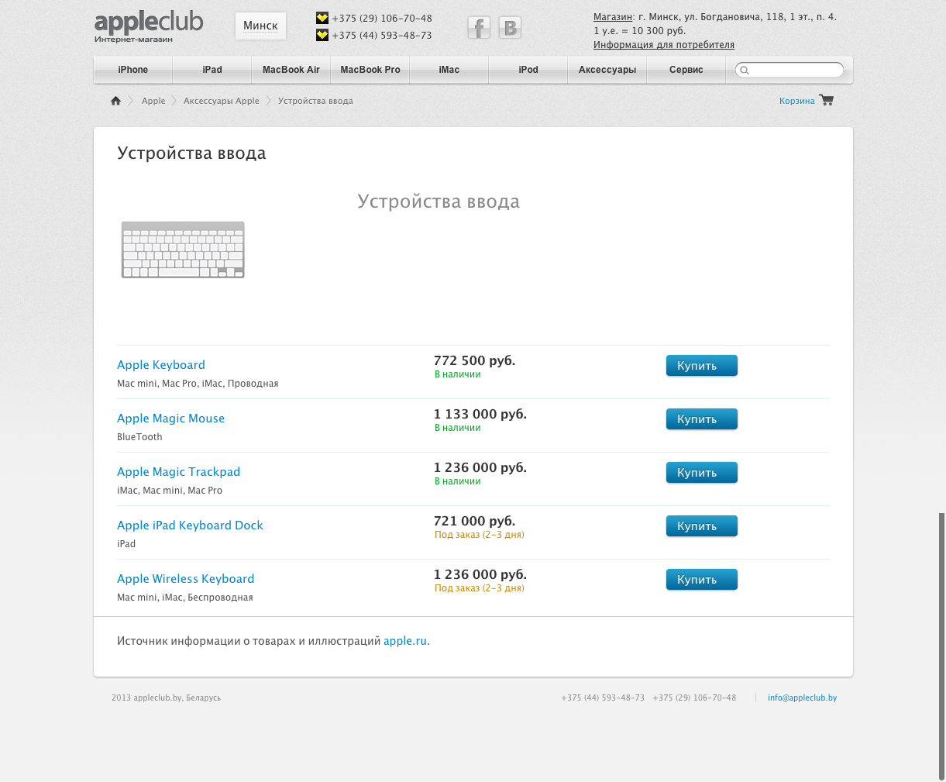This screenshot has height=782, width=946.
Task: Buy the Apple Magic Trackpad
Action: (702, 473)
